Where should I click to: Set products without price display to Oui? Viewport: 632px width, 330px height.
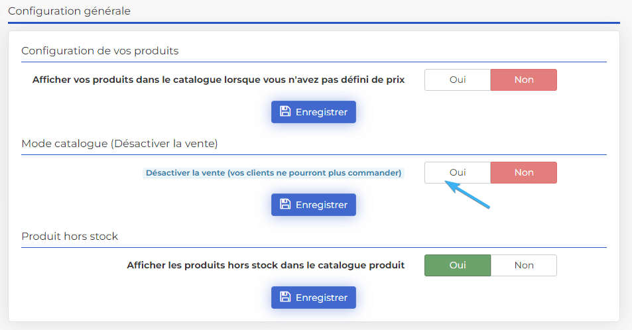(458, 80)
